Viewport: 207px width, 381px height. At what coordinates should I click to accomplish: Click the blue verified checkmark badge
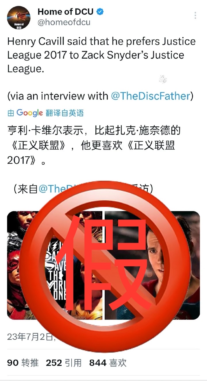tap(100, 12)
